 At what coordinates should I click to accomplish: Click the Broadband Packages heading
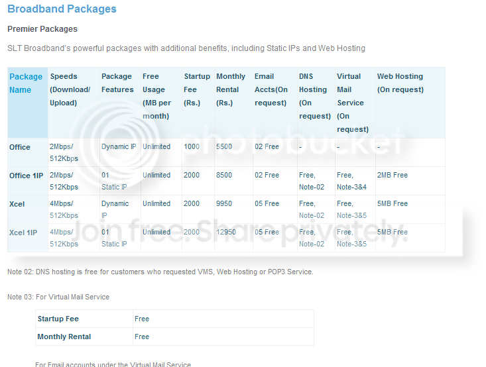(62, 9)
